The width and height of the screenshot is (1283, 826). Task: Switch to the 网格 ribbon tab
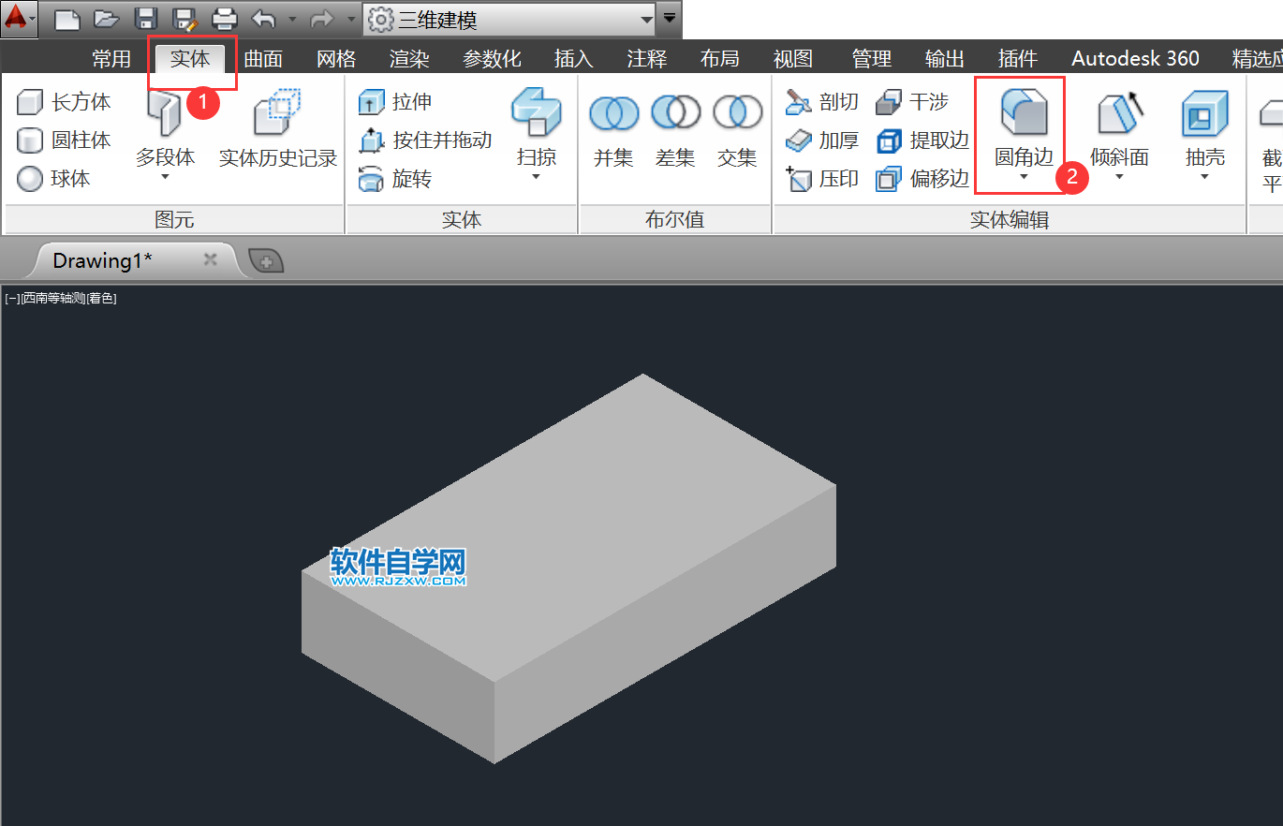[336, 58]
